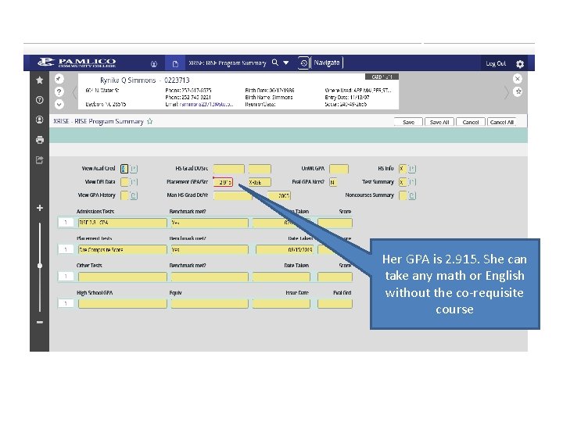The width and height of the screenshot is (563, 422).
Task: Open the Help question mark in sidebar
Action: (x=40, y=100)
